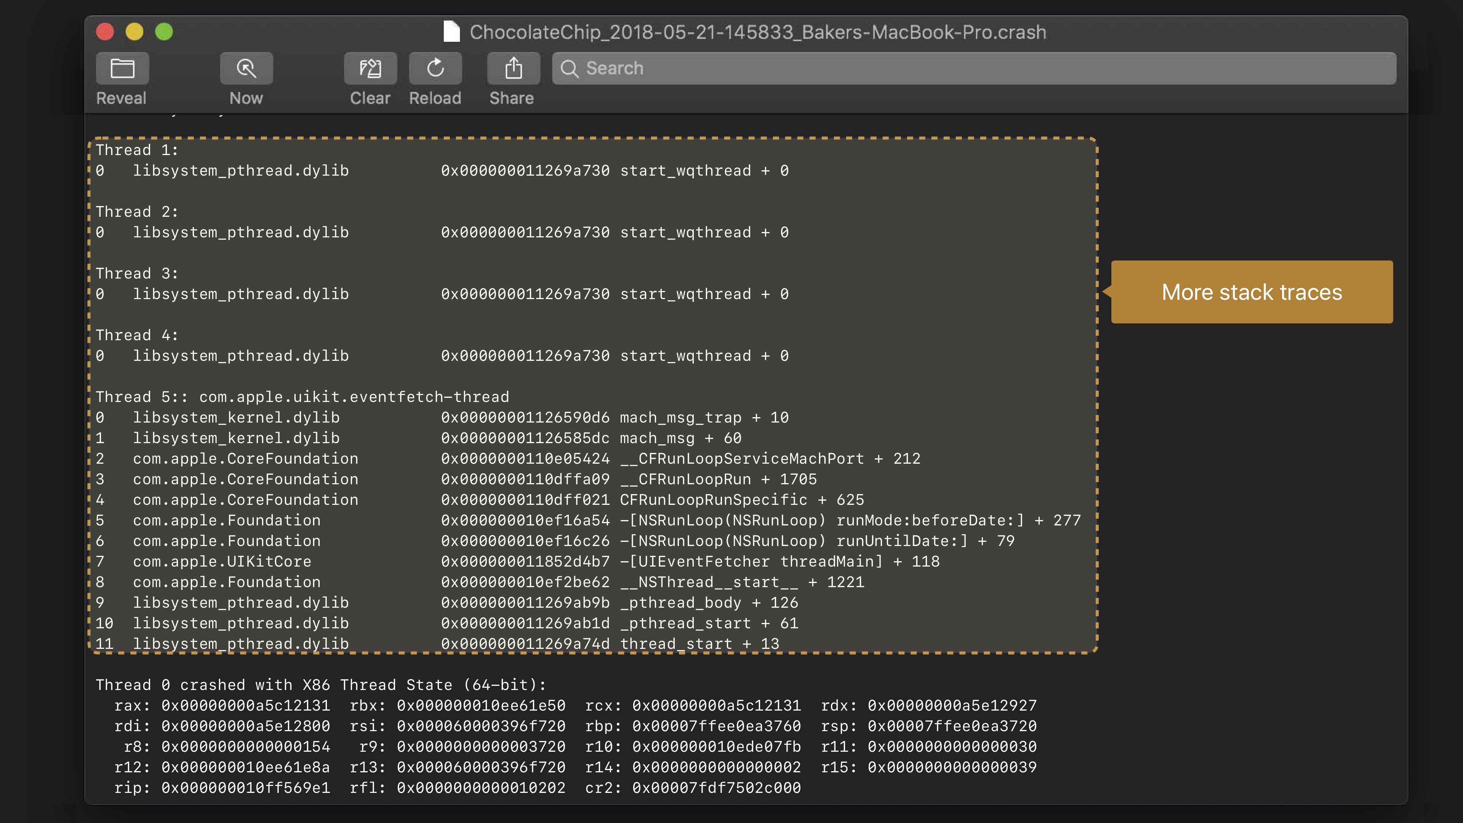This screenshot has height=823, width=1463.
Task: Click inside the Search field
Action: point(965,69)
